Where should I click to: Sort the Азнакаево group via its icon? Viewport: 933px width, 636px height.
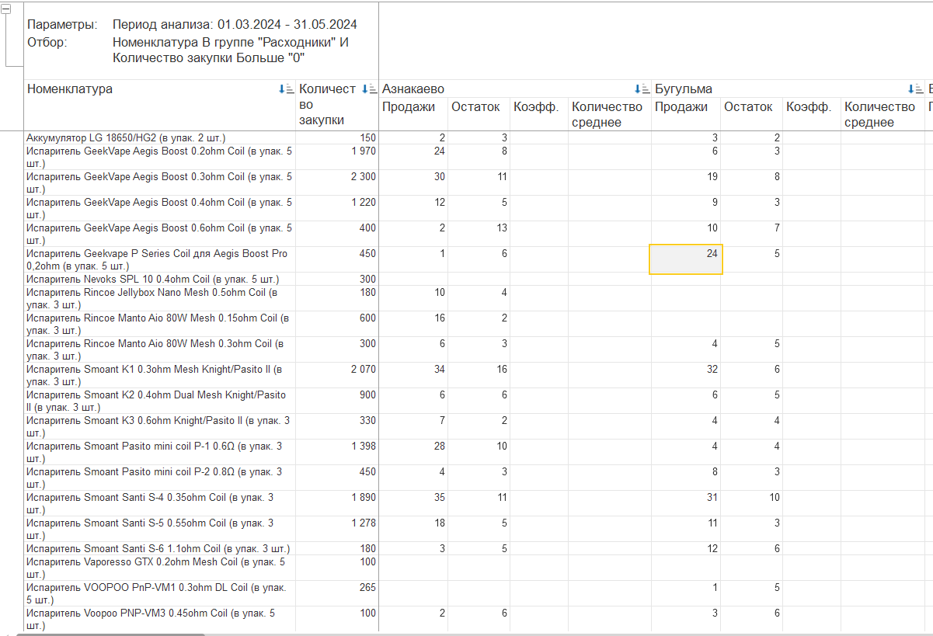pos(642,89)
